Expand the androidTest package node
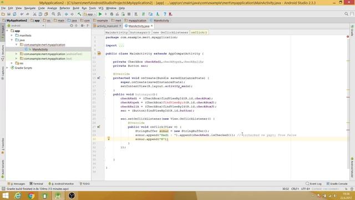This screenshot has width=355, height=200. (x=16, y=54)
